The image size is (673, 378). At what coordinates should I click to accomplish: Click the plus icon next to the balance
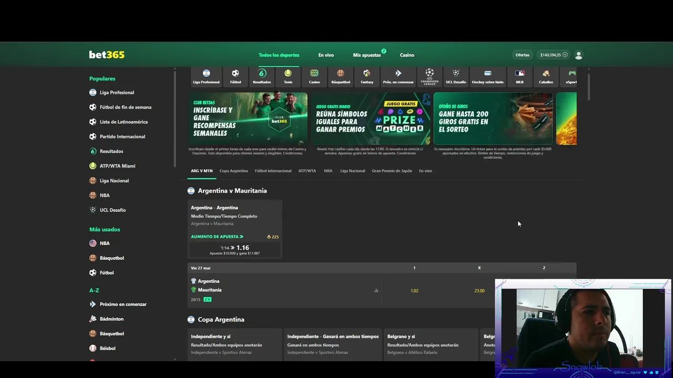click(x=565, y=55)
